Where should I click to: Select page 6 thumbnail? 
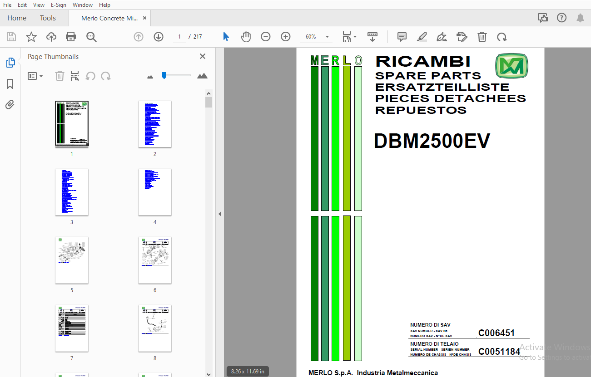(x=155, y=260)
